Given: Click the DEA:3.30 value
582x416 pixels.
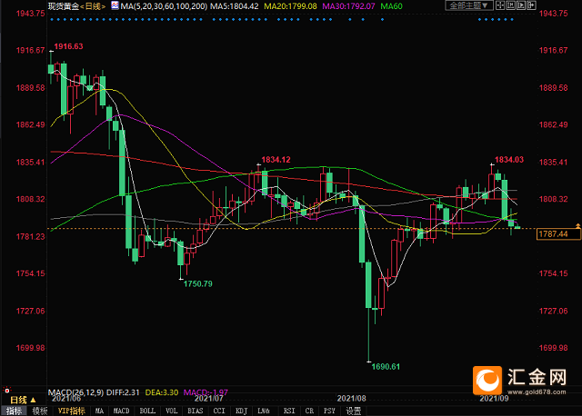Looking at the screenshot, I should (162, 392).
